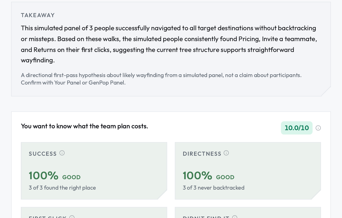Click the 100% value in the Success card
This screenshot has height=218, width=342.
point(43,176)
